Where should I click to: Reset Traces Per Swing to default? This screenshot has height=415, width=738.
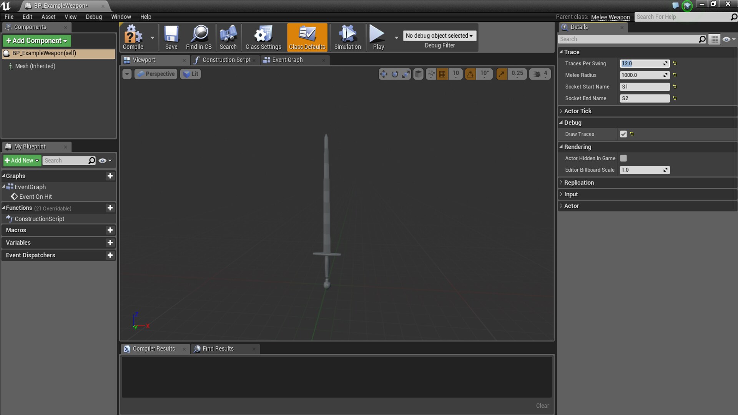point(675,63)
